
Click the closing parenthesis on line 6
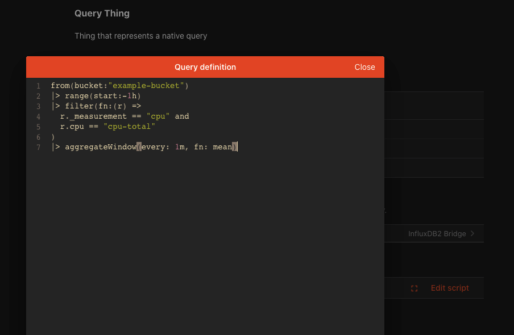coord(53,137)
